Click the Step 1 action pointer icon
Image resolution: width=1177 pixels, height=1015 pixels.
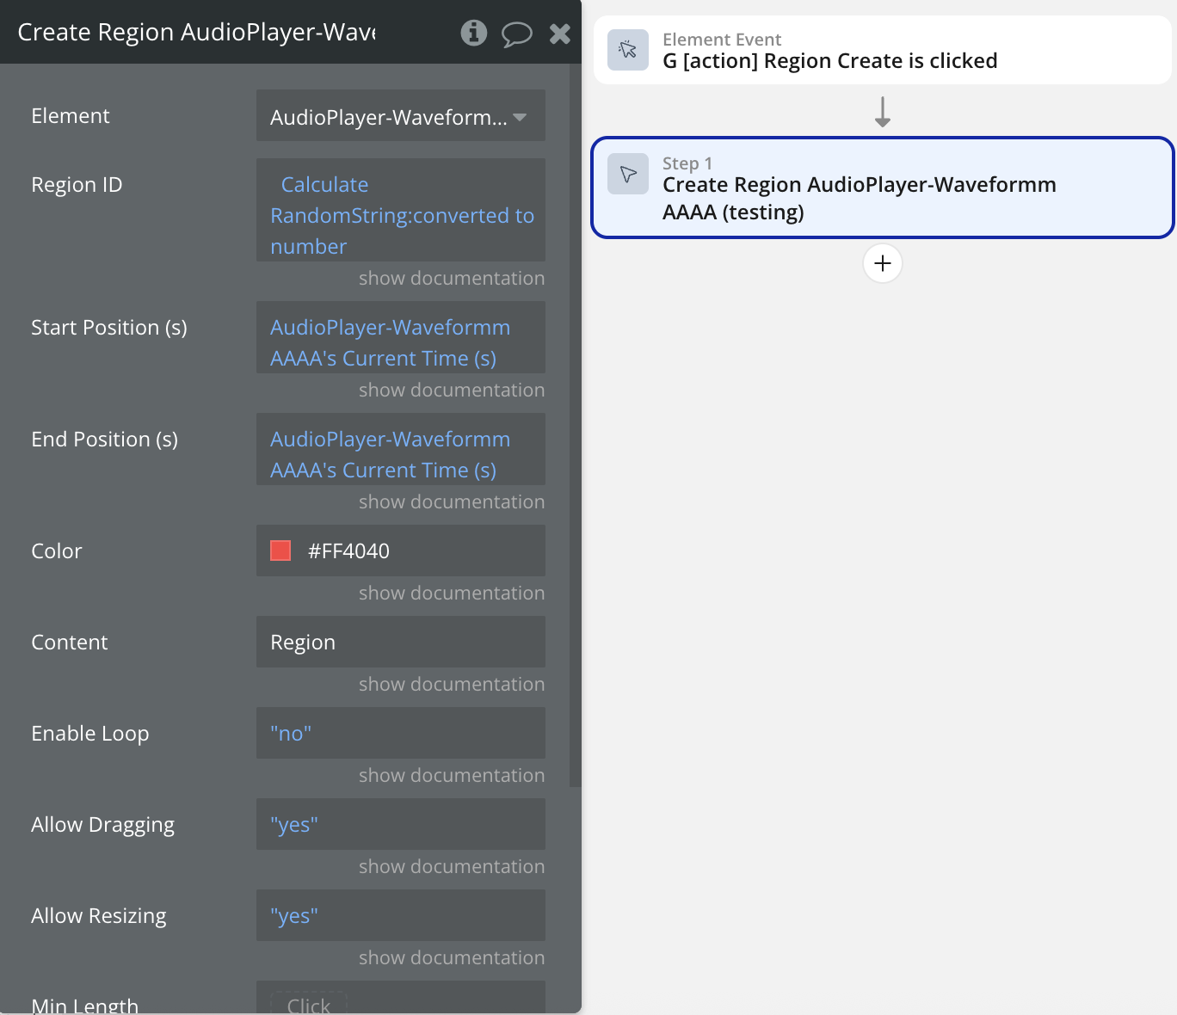(628, 175)
